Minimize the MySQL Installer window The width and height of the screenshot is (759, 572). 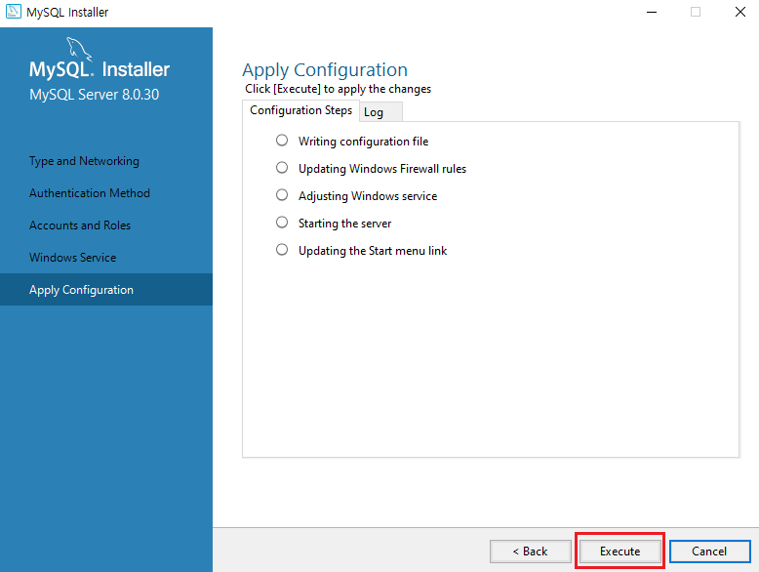[x=652, y=12]
